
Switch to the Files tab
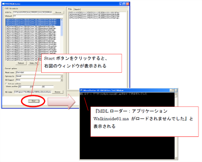click(70, 9)
